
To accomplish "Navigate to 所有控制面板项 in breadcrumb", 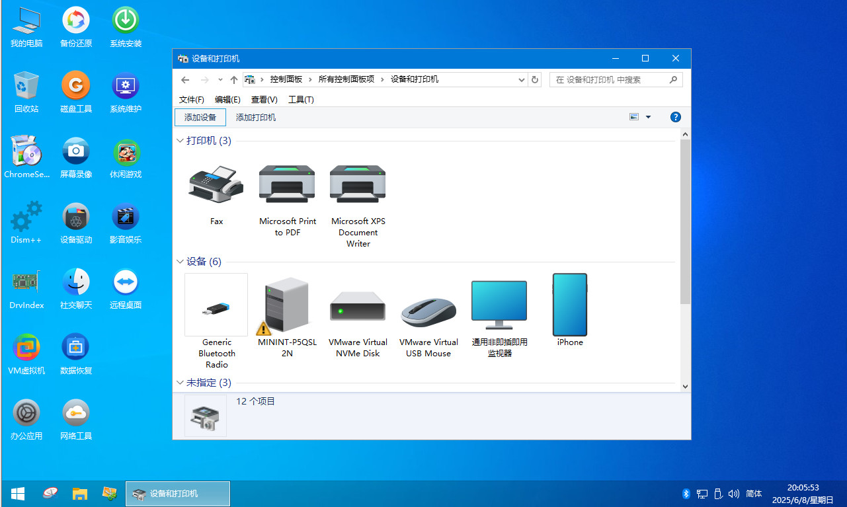I will [346, 79].
